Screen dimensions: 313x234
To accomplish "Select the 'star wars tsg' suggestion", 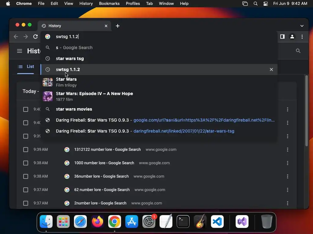I will 159,58.
